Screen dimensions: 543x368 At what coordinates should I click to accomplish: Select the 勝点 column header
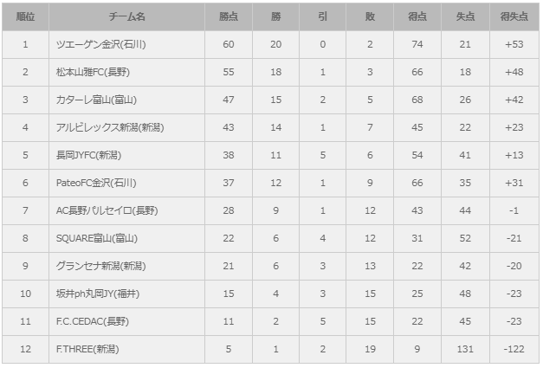click(229, 16)
